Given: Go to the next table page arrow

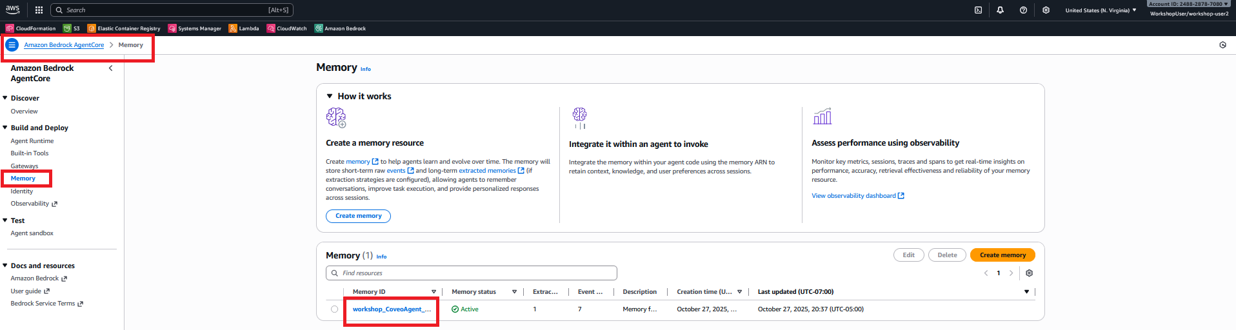Looking at the screenshot, I should click(x=1011, y=273).
